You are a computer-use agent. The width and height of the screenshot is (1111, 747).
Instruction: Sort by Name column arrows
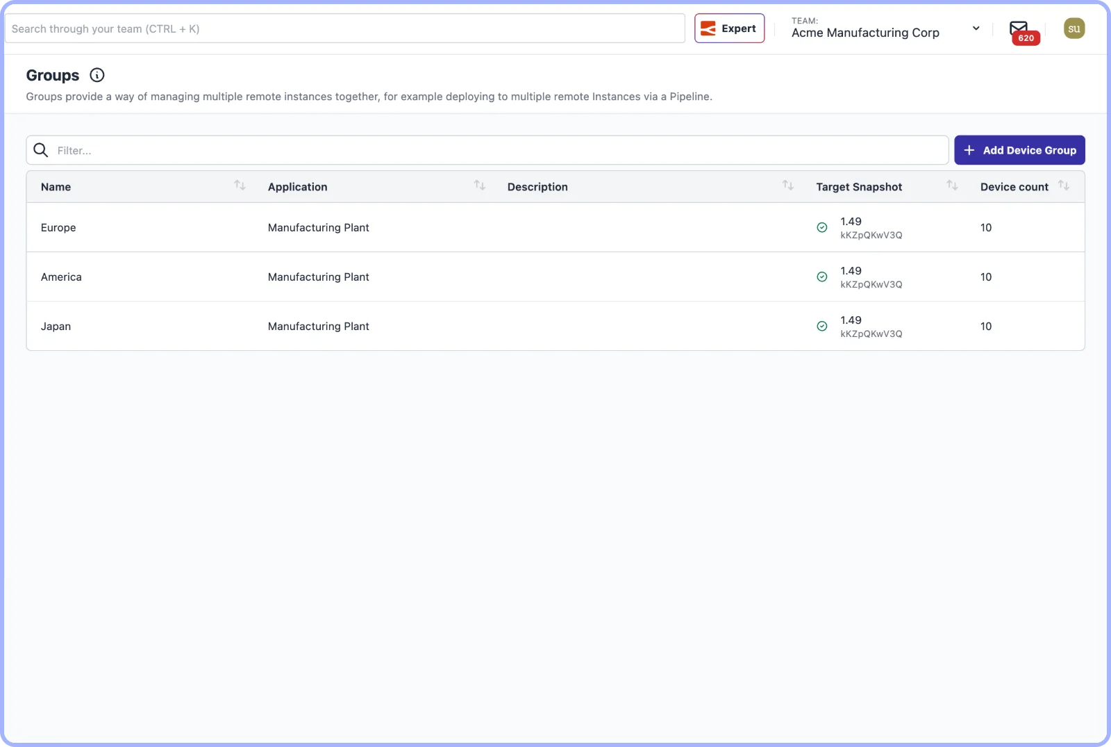coord(240,186)
